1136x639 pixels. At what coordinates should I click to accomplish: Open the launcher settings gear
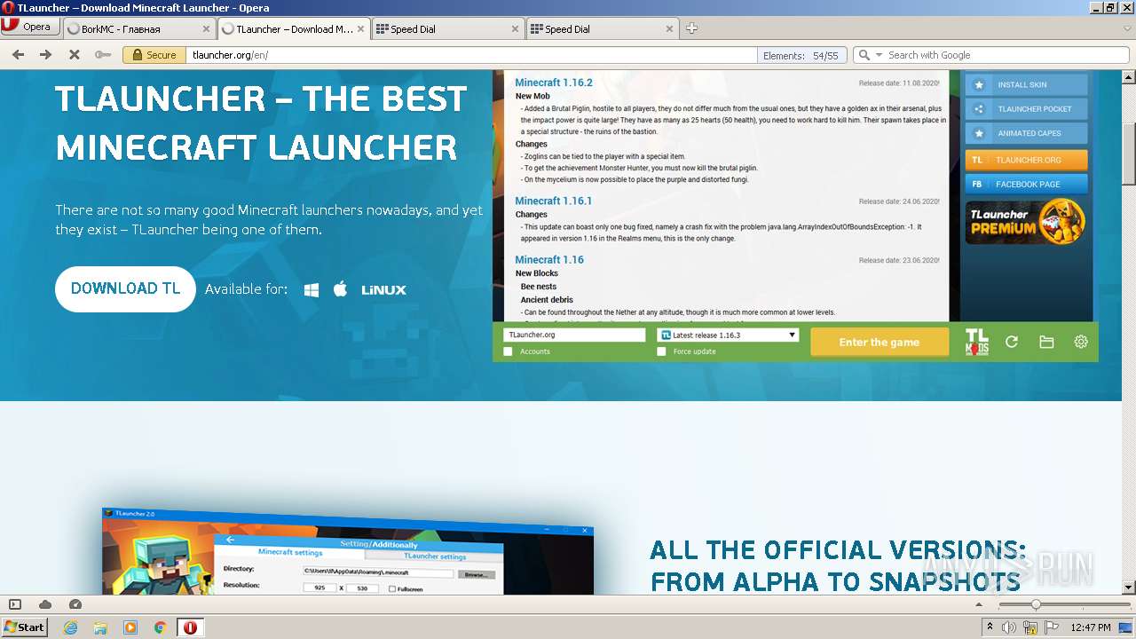click(1081, 342)
